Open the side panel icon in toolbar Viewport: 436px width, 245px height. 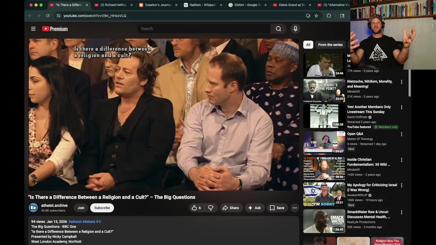(x=342, y=16)
